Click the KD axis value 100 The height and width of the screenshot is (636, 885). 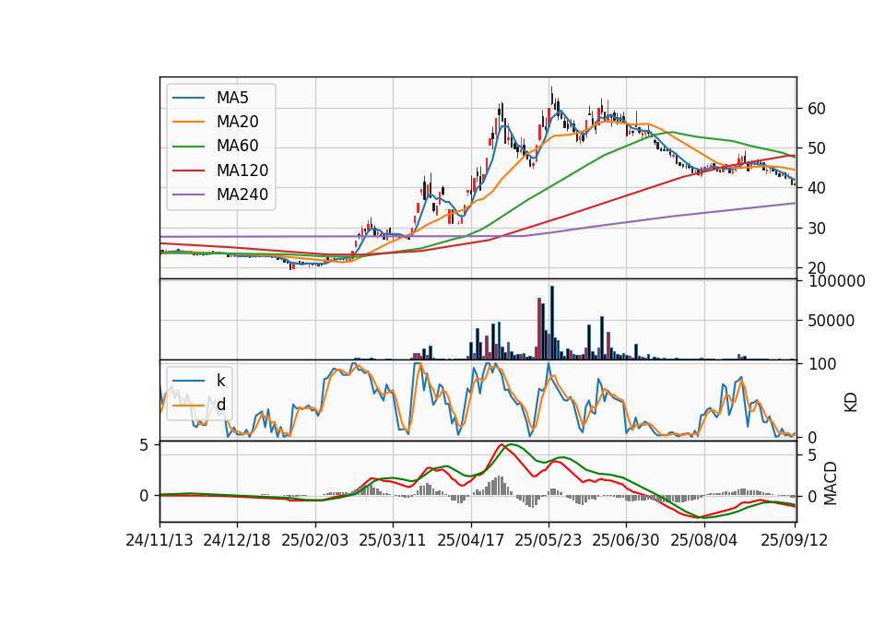coord(822,364)
